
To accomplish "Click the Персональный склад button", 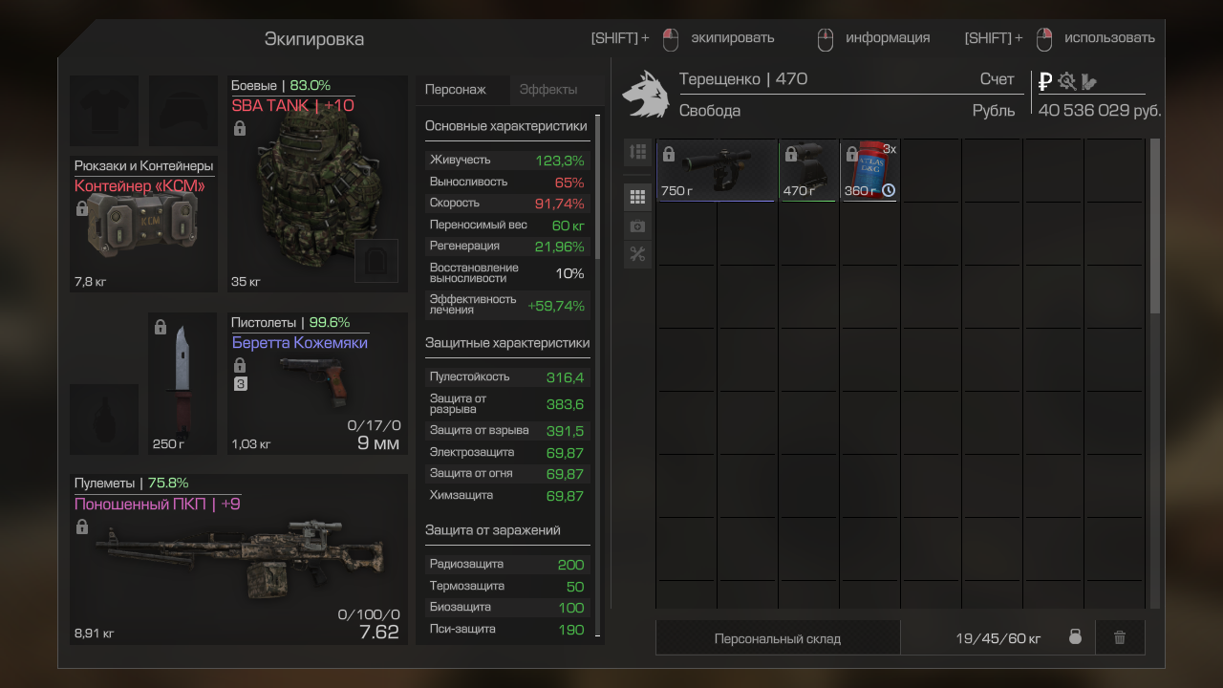I will coord(778,637).
